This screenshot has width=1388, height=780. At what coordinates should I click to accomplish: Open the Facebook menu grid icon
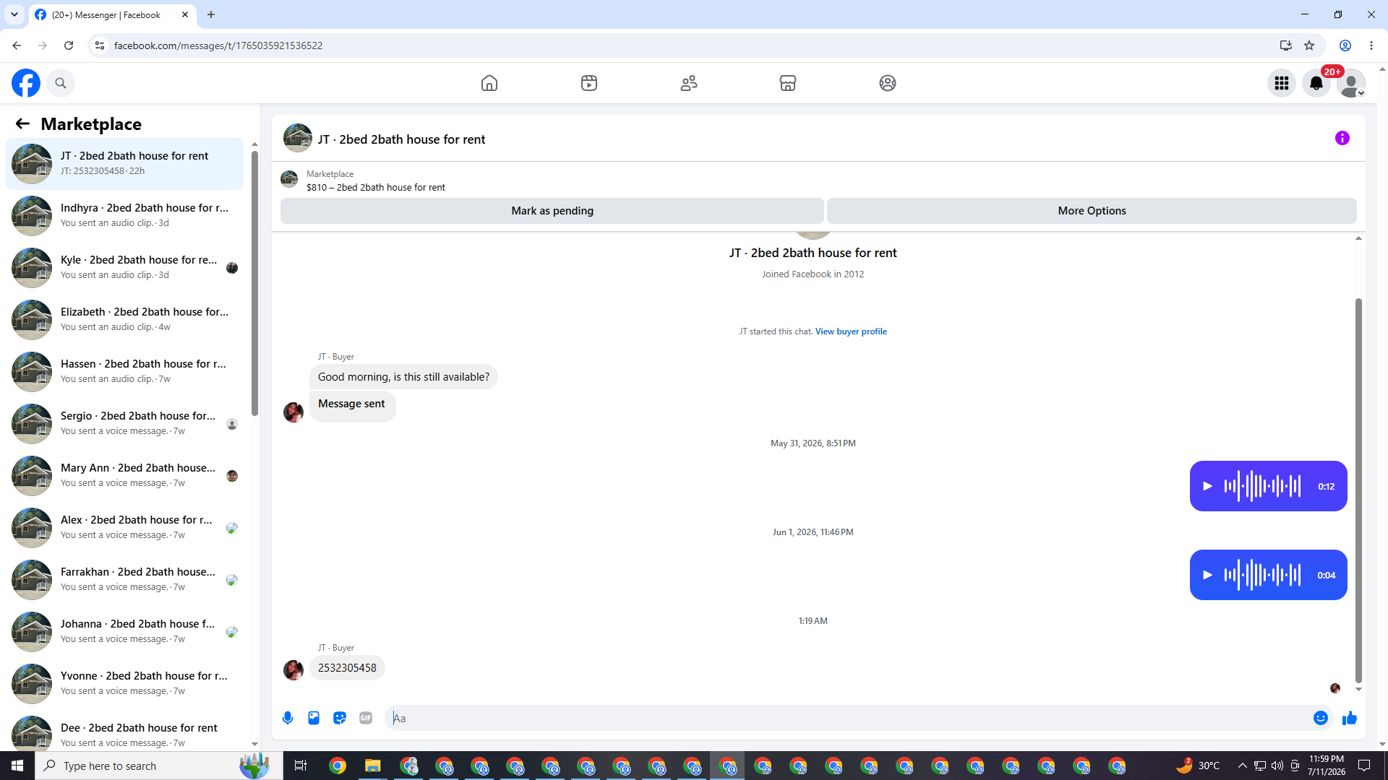pyautogui.click(x=1282, y=83)
